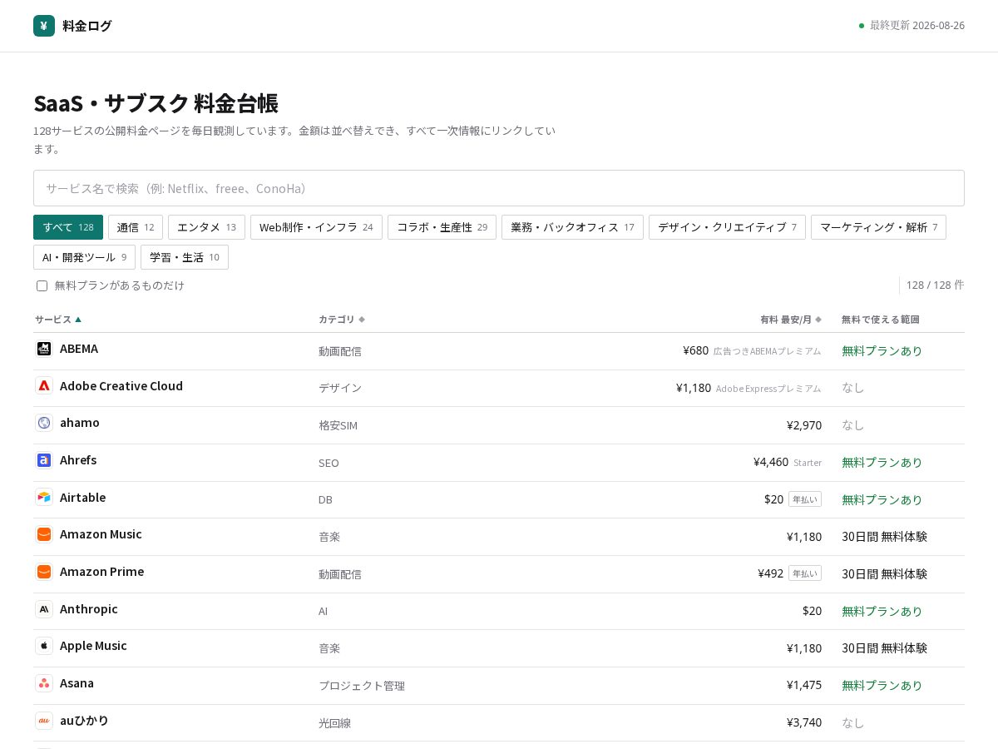Click the Amazon Music logo icon

[x=44, y=534]
